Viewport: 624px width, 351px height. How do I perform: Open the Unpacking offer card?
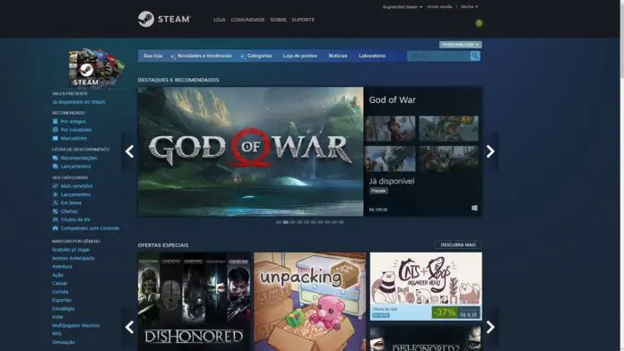pyautogui.click(x=309, y=302)
